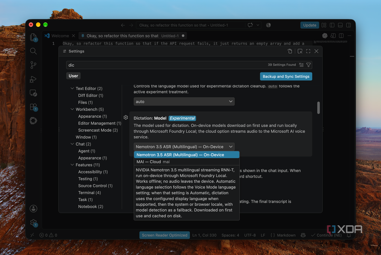381x255 pixels.
Task: Open the Remote Explorer view icon
Action: (x=34, y=93)
